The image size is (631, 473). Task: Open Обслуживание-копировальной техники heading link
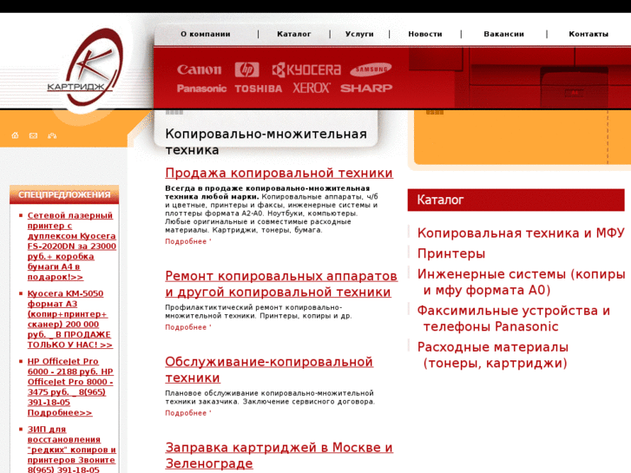[x=269, y=370]
